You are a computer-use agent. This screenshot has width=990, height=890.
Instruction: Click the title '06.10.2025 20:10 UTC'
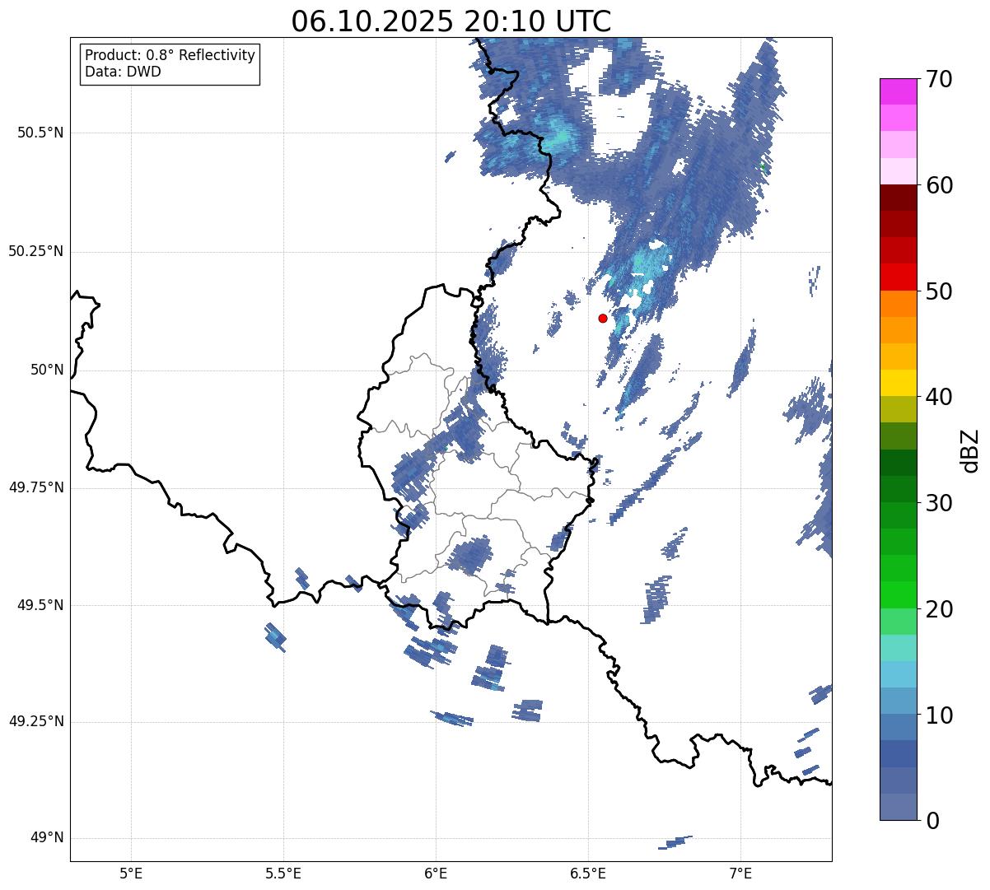451,21
